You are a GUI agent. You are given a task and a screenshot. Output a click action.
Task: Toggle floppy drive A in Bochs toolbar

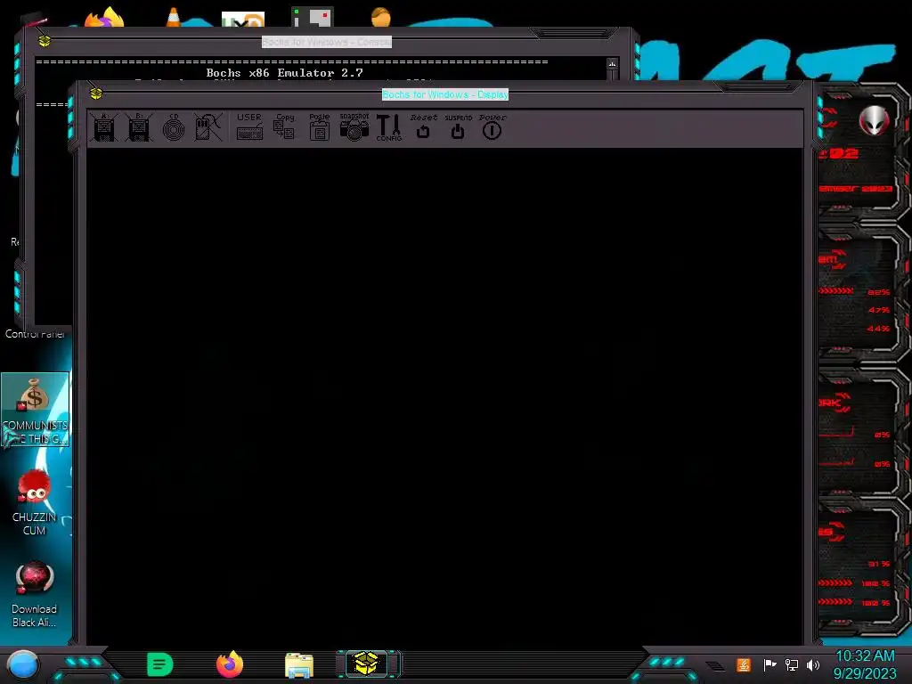point(104,126)
